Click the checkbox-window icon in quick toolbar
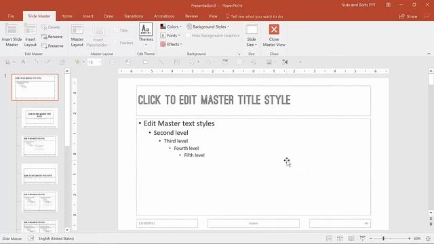 tap(225, 62)
